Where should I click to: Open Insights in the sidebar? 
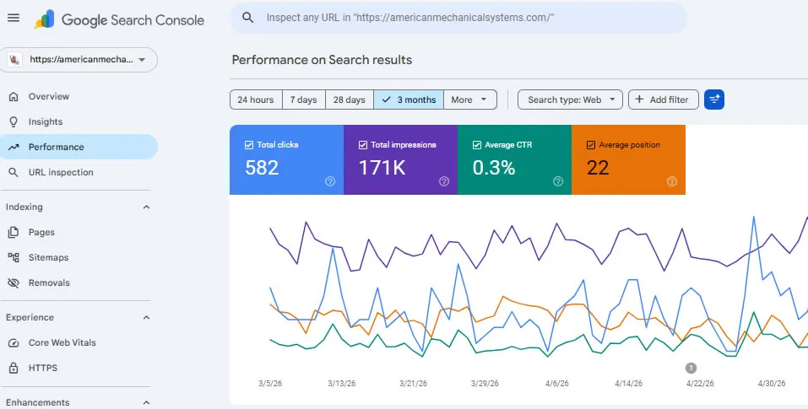(x=79, y=121)
